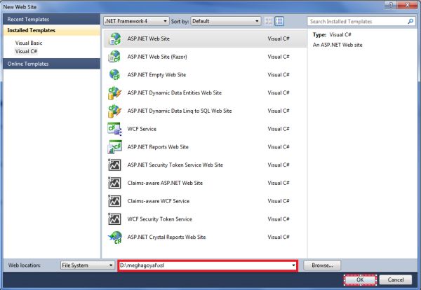Click the ASP.NET Web Site (Razor) icon

(x=114, y=57)
